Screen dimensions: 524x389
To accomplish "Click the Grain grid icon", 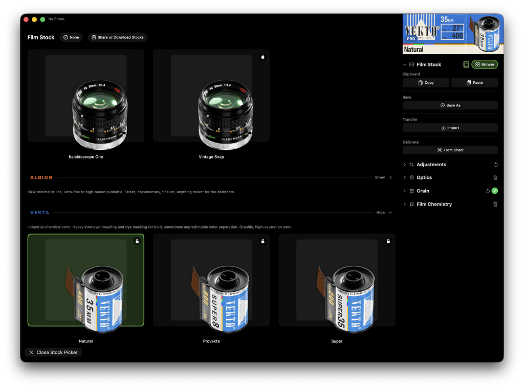I will (x=412, y=191).
